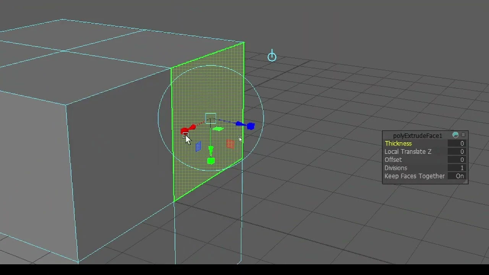Click the green cube scale handle
Image resolution: width=489 pixels, height=275 pixels.
pyautogui.click(x=211, y=161)
